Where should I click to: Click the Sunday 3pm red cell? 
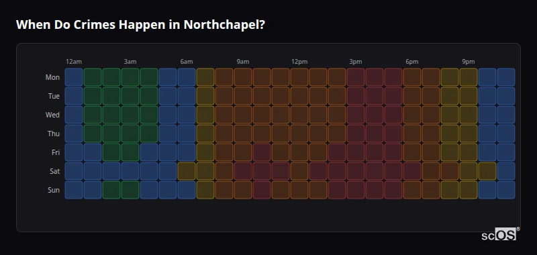[356, 190]
